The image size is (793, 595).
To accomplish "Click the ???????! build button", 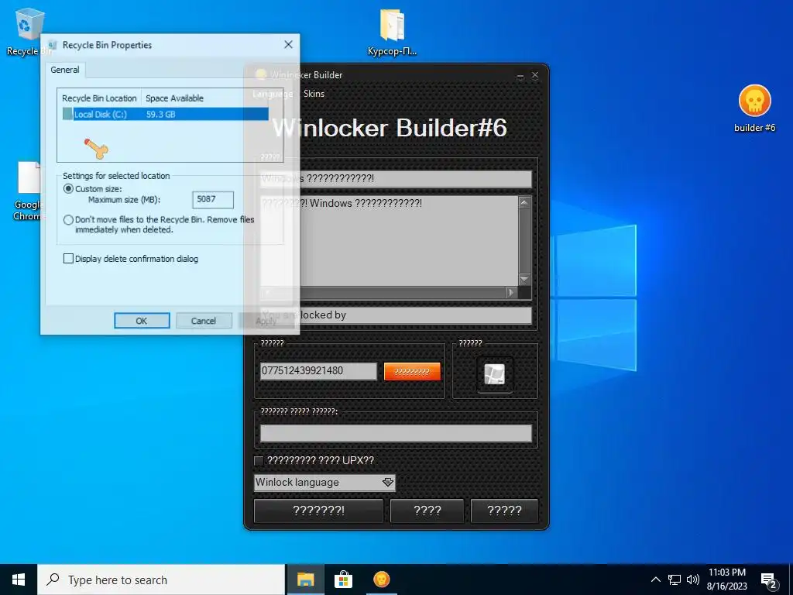I will [x=318, y=511].
